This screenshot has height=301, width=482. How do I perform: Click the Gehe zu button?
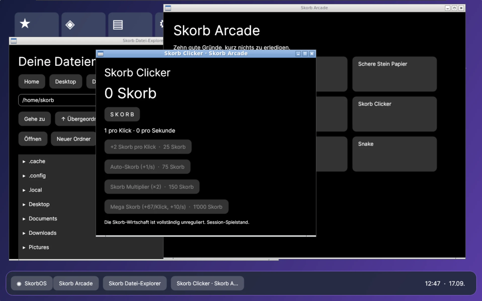[x=34, y=119]
